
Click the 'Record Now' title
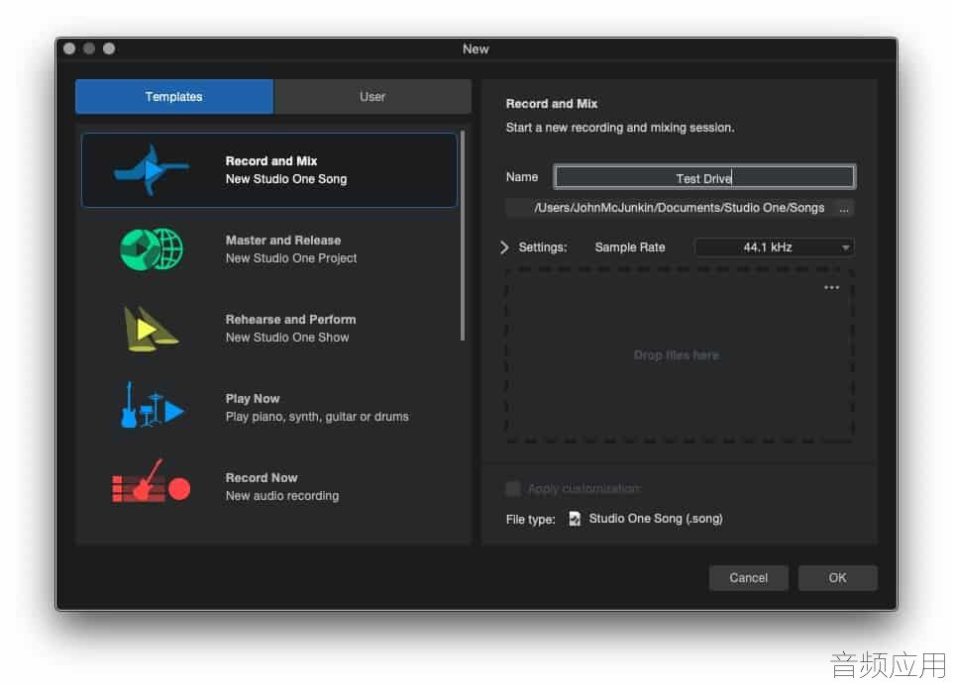[x=262, y=477]
